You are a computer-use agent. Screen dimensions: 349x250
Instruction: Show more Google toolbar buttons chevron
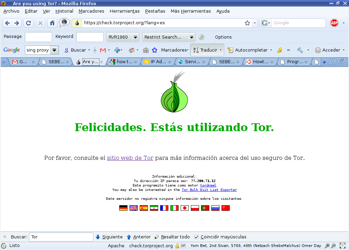pyautogui.click(x=288, y=50)
